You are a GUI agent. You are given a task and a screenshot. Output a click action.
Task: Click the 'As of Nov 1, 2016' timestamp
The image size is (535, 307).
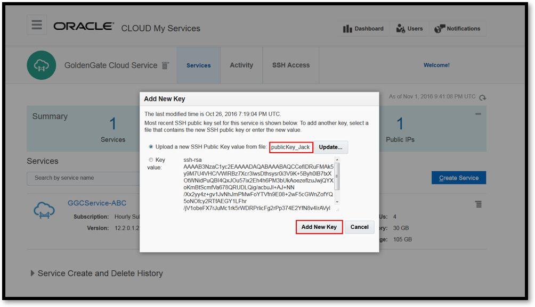coord(432,97)
